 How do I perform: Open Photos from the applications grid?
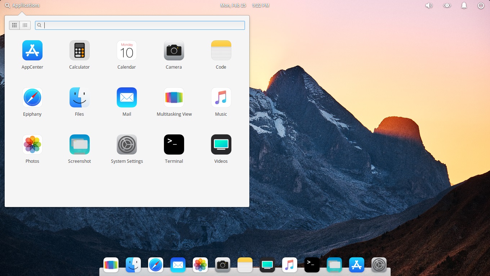[32, 149]
